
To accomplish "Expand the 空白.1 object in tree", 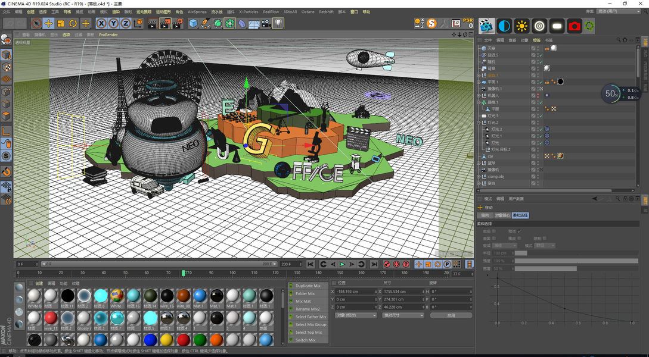I will coord(479,75).
